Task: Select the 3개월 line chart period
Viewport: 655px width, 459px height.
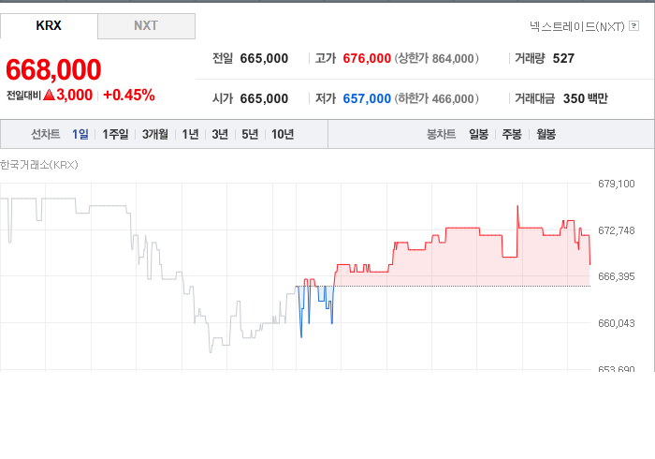Action: pos(155,134)
